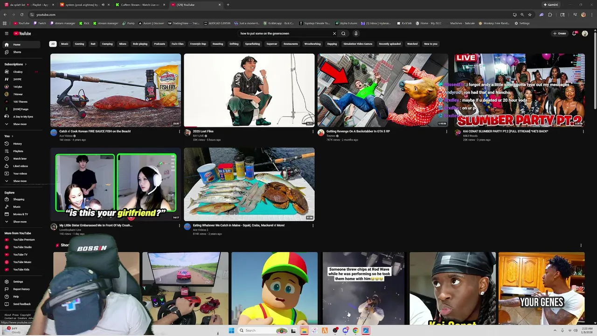Viewport: 597px width, 336px height.
Task: Open the YouTube hamburger guide menu
Action: 7,34
